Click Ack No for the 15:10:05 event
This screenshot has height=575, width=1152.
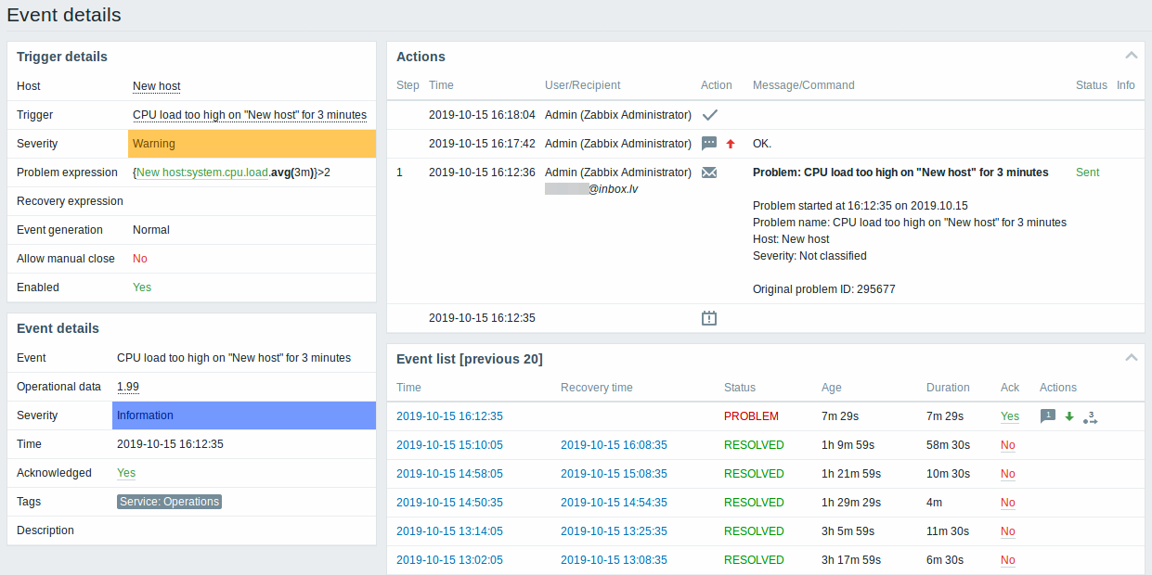1008,445
